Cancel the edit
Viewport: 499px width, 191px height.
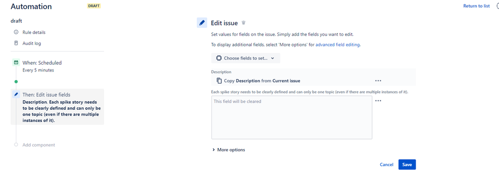tap(386, 164)
